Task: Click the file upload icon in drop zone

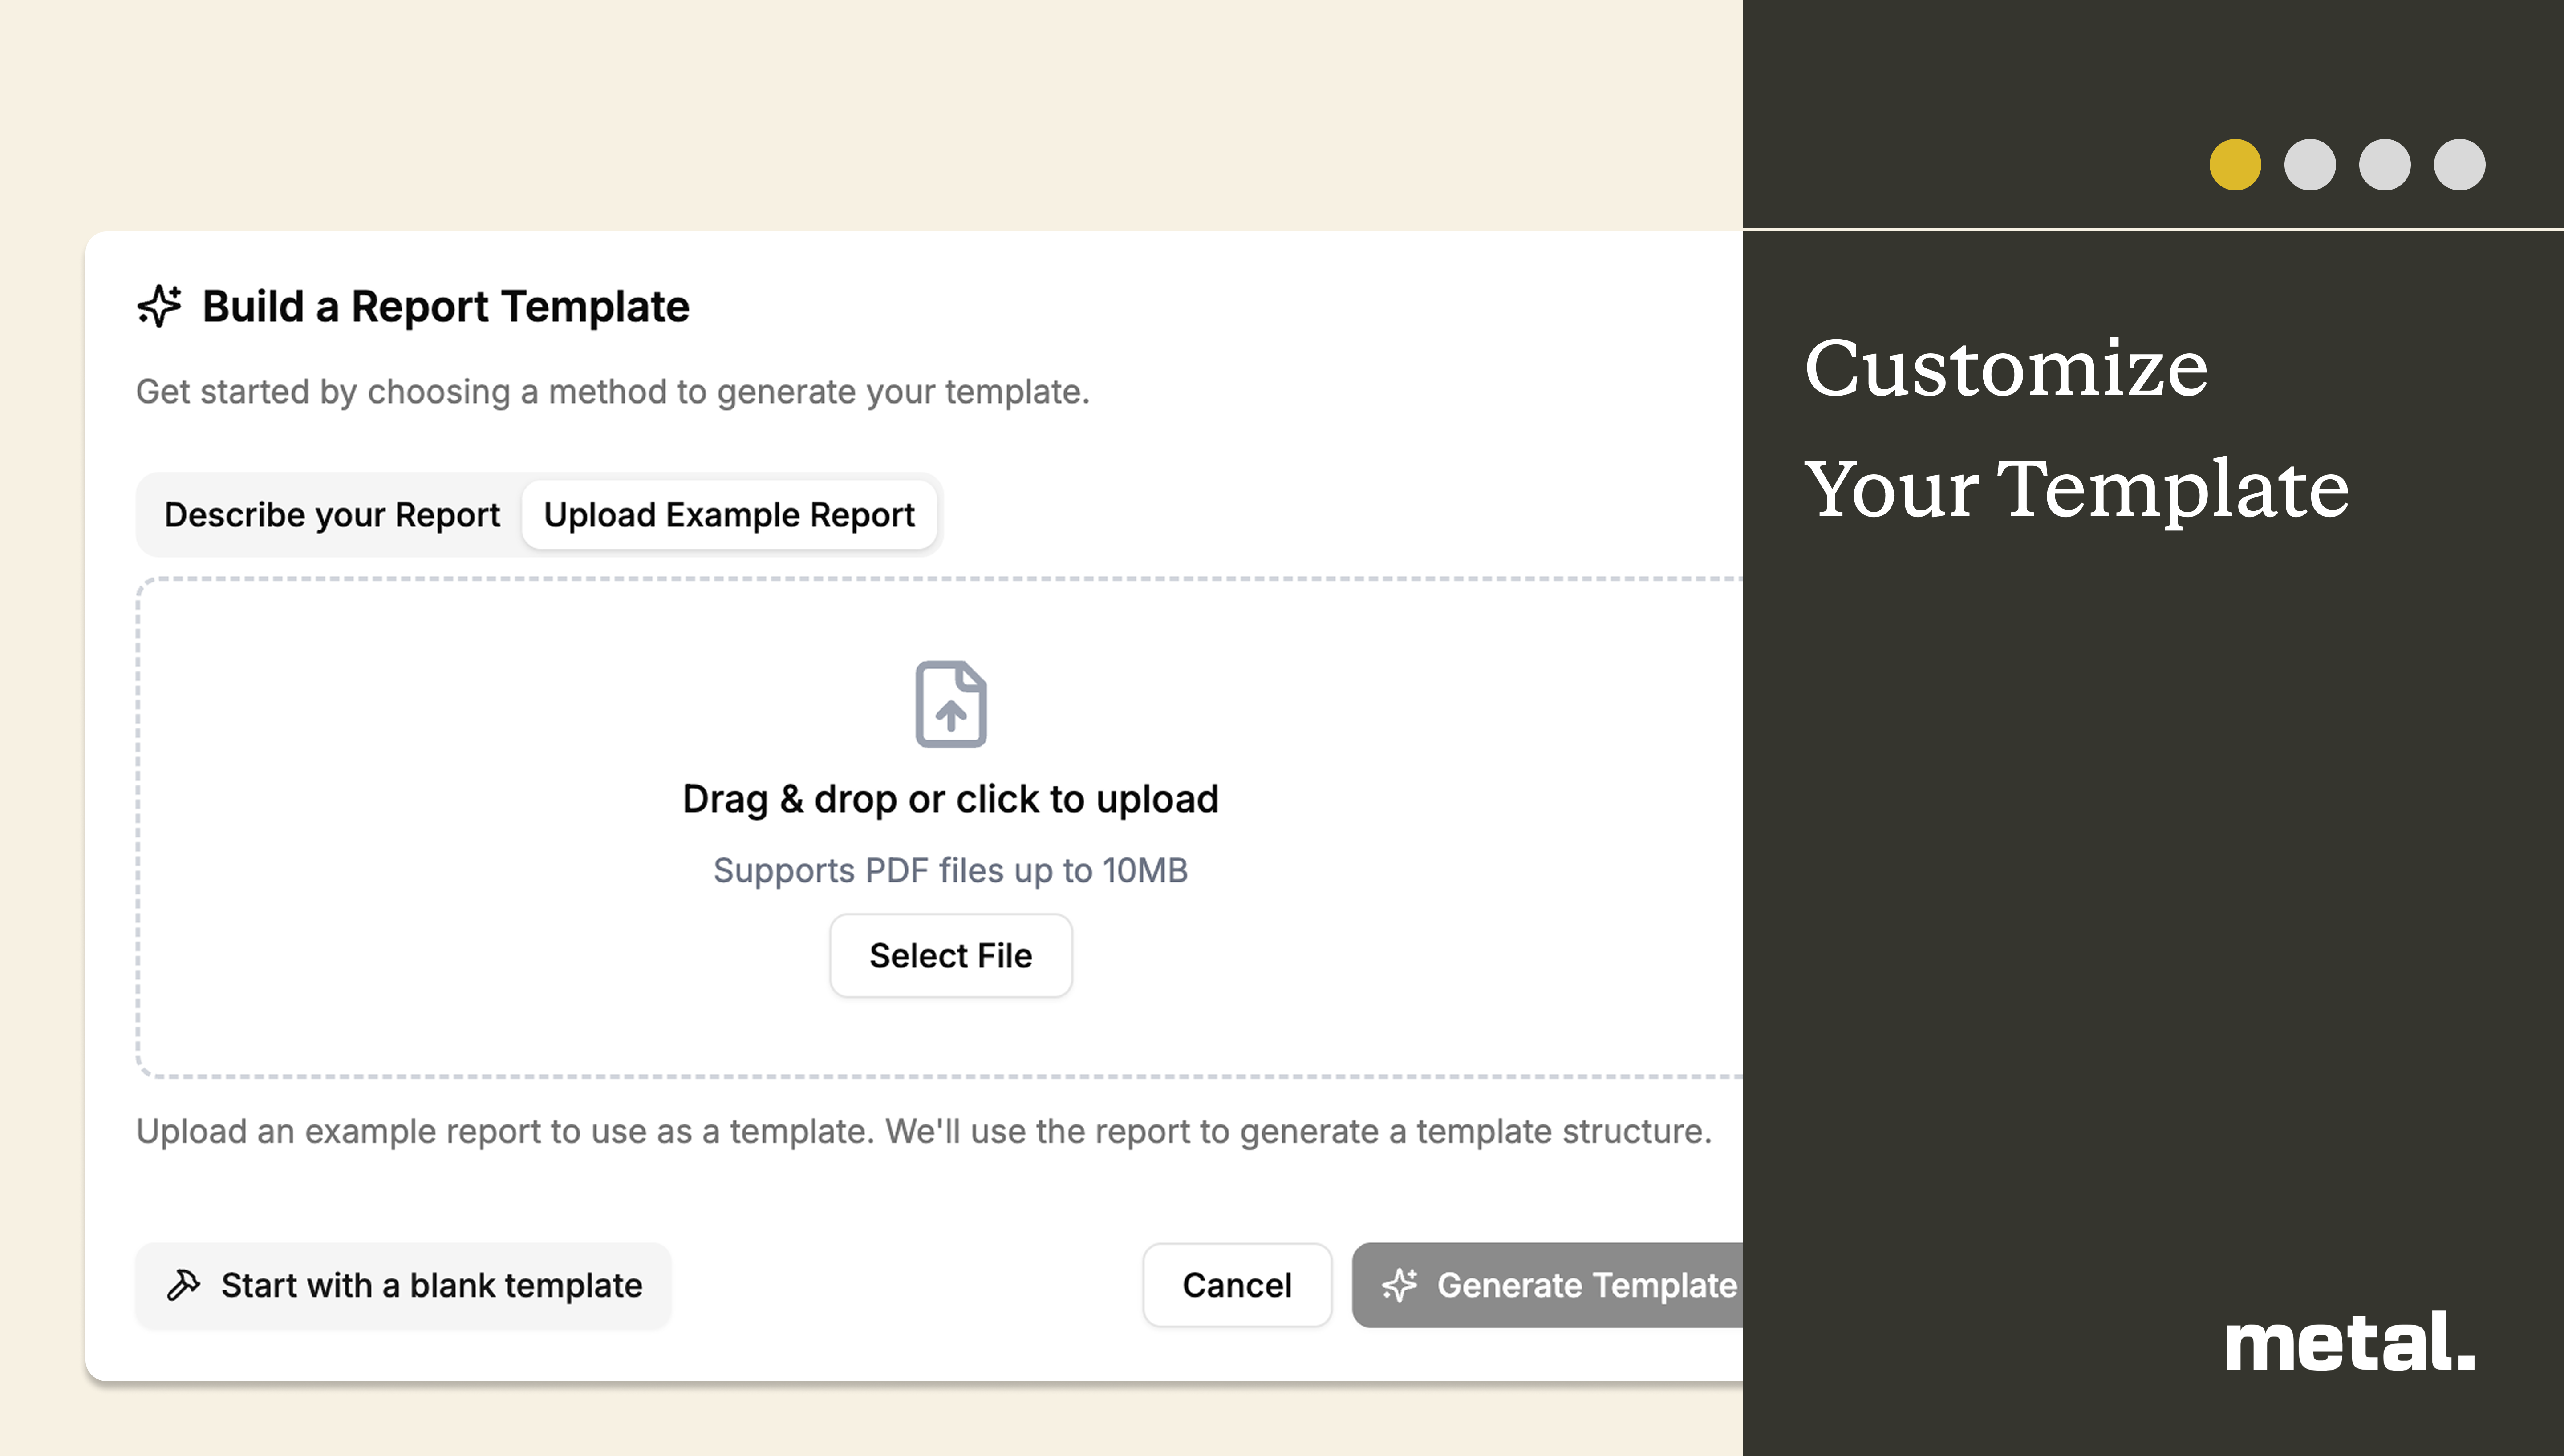Action: (950, 704)
